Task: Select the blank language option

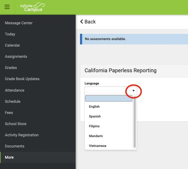Action: click(x=109, y=98)
